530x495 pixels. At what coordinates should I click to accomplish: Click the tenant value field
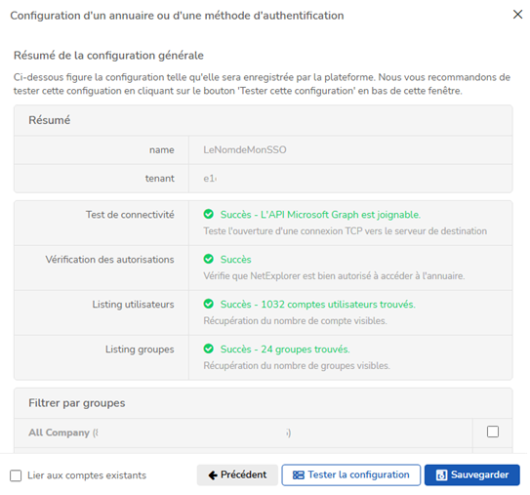350,179
